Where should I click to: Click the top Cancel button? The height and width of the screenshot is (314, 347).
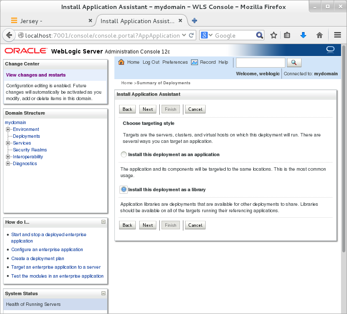pyautogui.click(x=195, y=109)
